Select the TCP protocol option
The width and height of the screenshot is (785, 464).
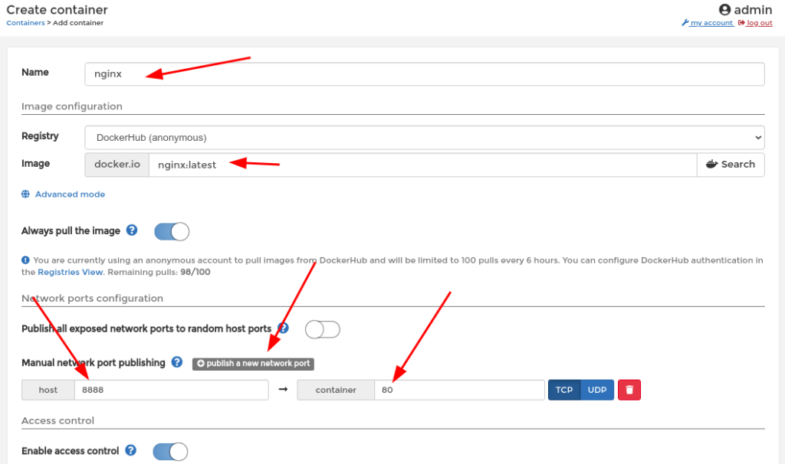click(x=564, y=390)
